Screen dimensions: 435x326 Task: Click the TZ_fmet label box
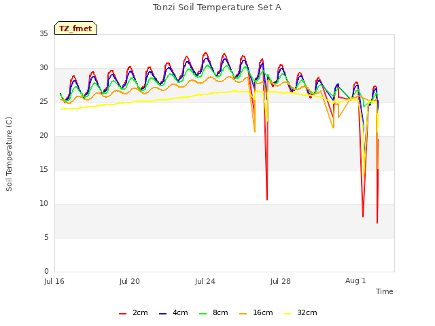tap(75, 28)
